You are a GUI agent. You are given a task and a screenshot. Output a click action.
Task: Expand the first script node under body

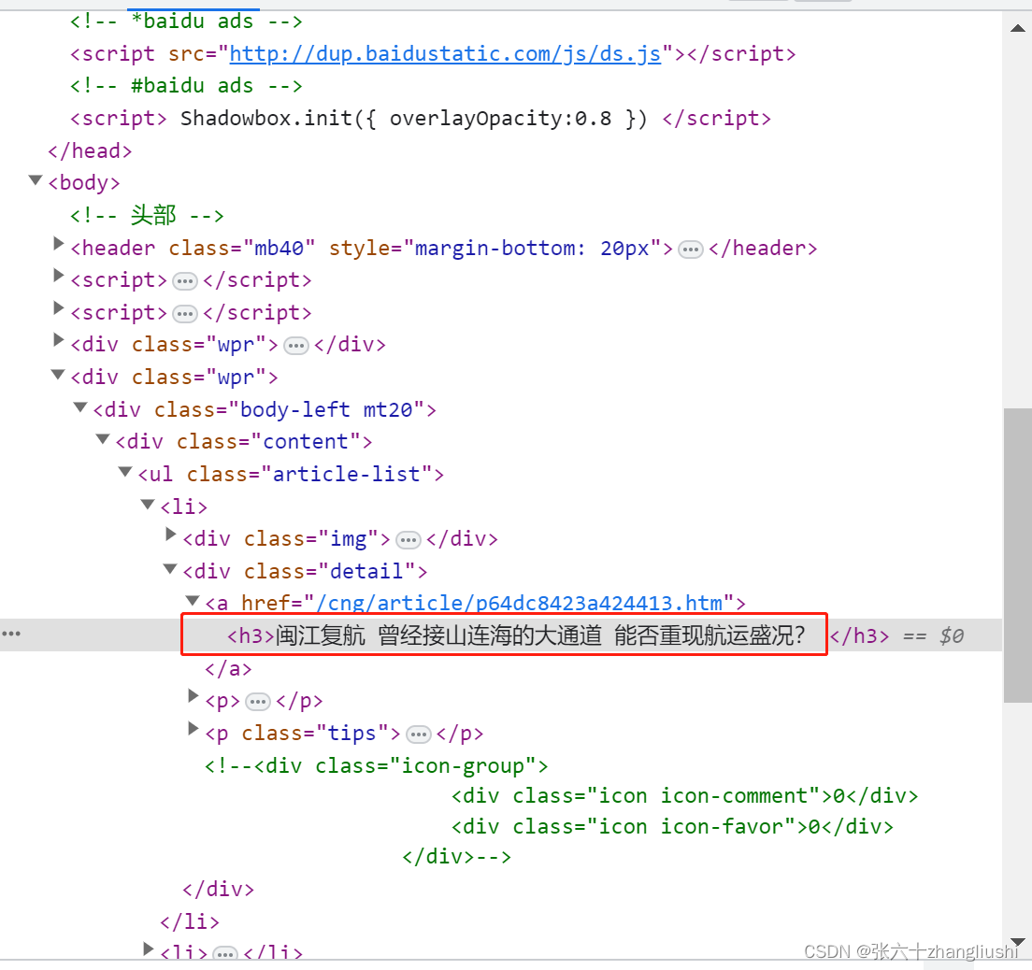point(59,277)
